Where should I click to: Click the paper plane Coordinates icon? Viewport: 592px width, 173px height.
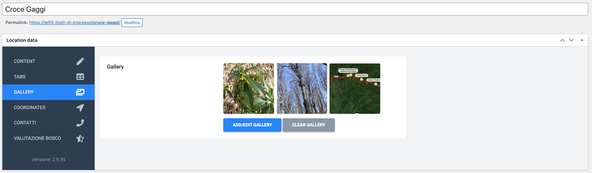pos(80,107)
